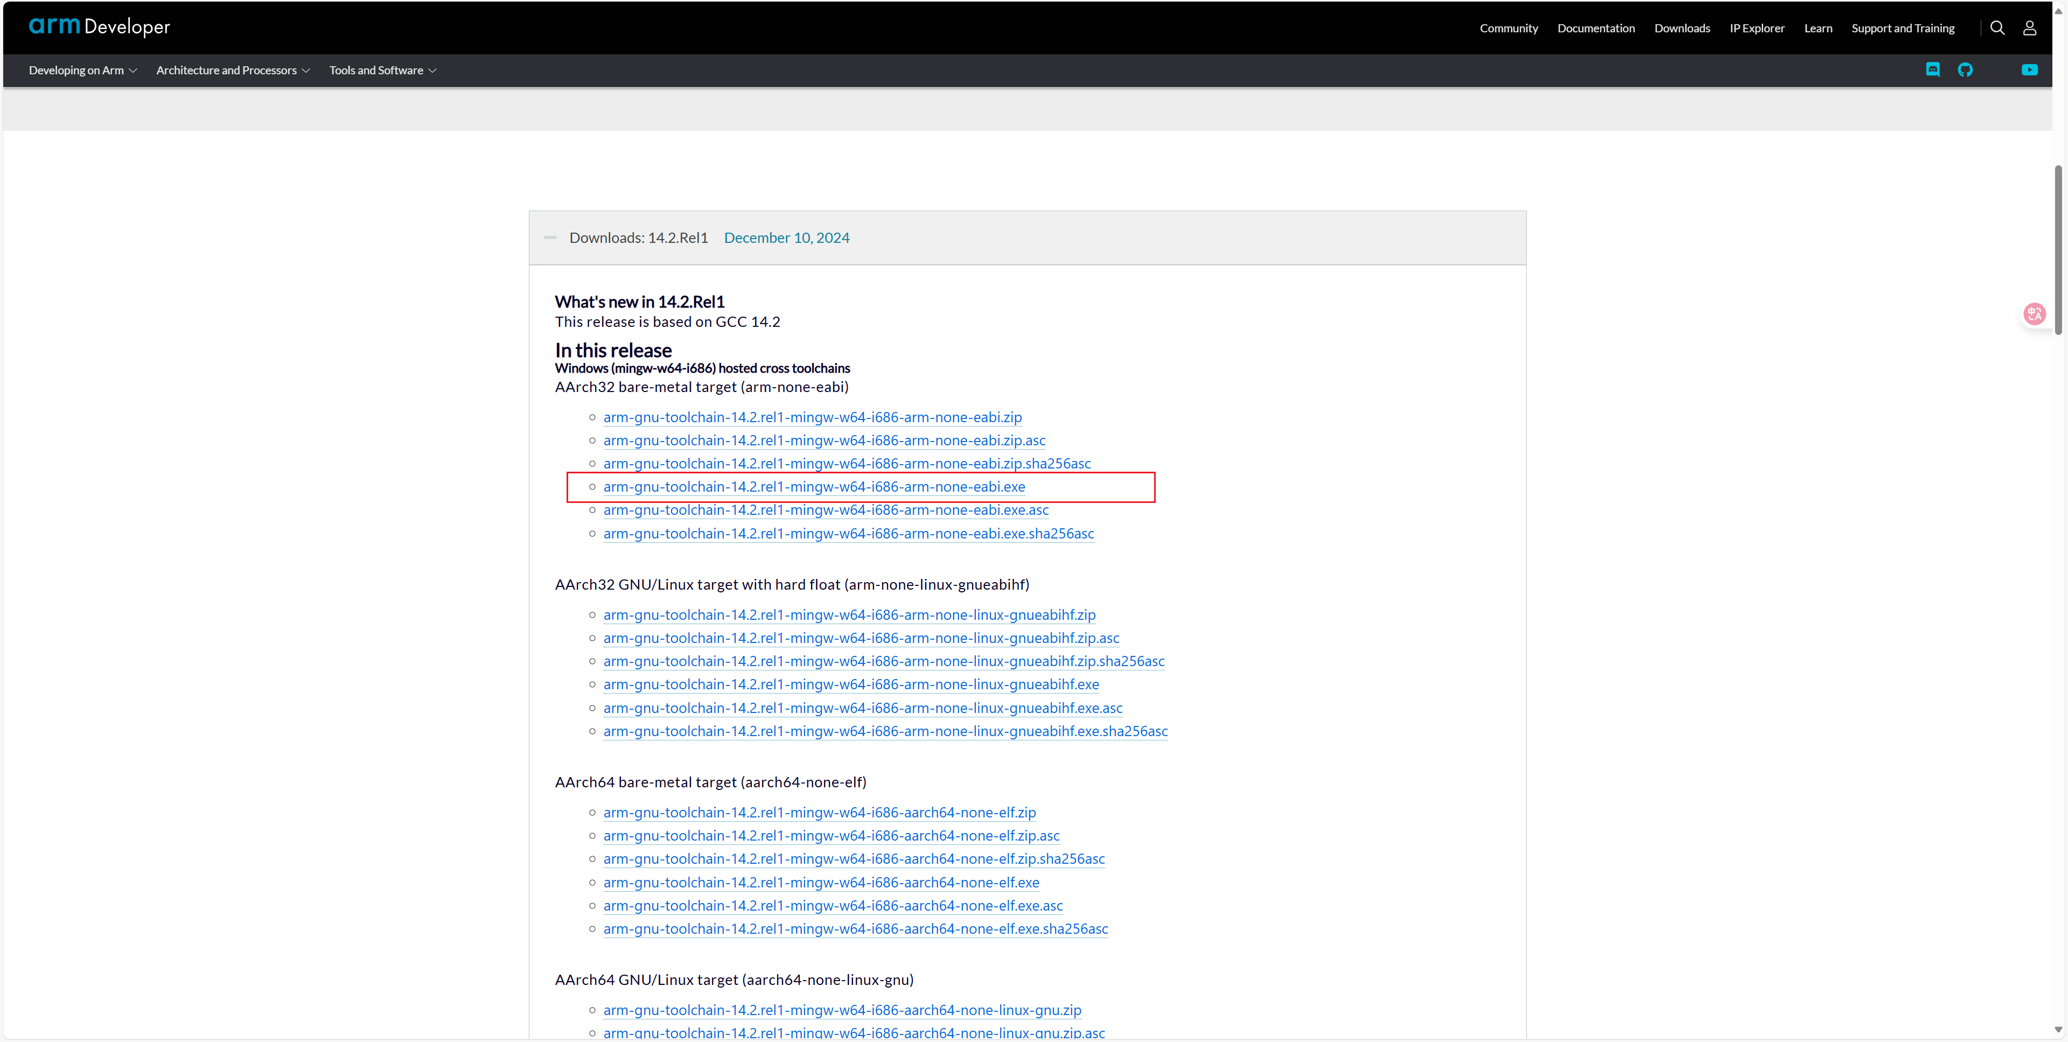
Task: Click the pink translate floating button
Action: pyautogui.click(x=2034, y=314)
